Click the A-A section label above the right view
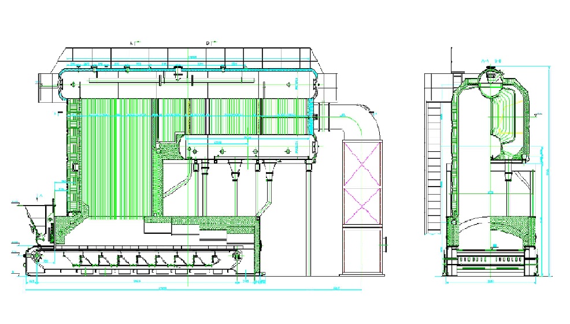 [484, 59]
